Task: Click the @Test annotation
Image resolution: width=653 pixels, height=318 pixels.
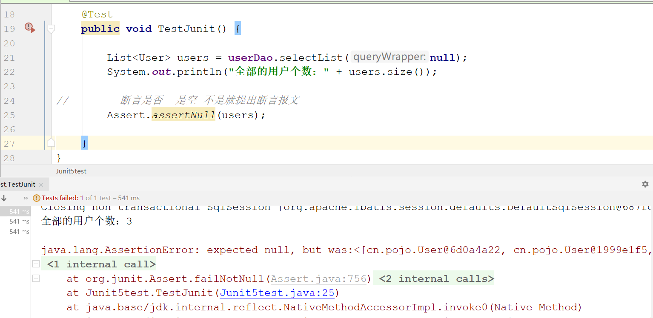Action: coord(97,14)
